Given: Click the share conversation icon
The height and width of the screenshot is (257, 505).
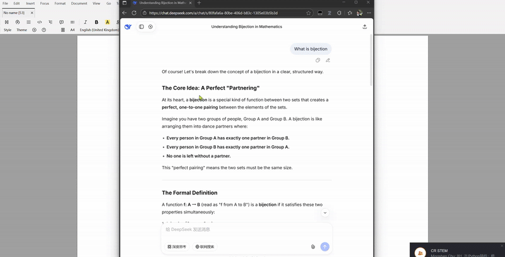Looking at the screenshot, I should tap(365, 27).
